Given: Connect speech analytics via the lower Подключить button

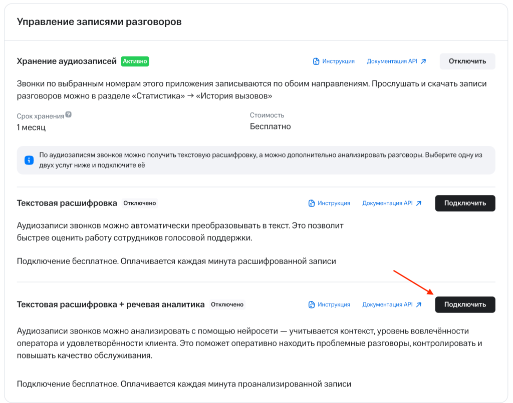Looking at the screenshot, I should pos(465,304).
